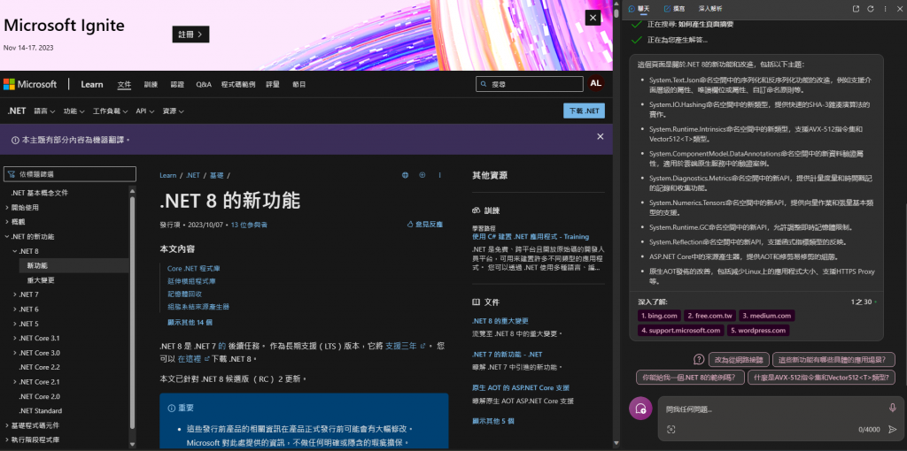Click the filter by title input field
Viewport: 907px width, 451px height.
coord(70,174)
